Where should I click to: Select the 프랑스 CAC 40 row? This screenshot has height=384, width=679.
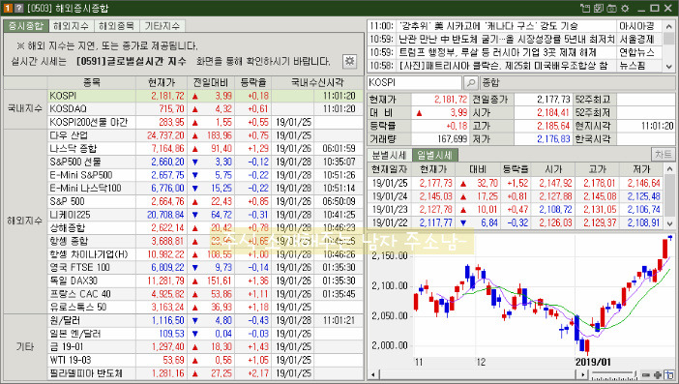[205, 294]
